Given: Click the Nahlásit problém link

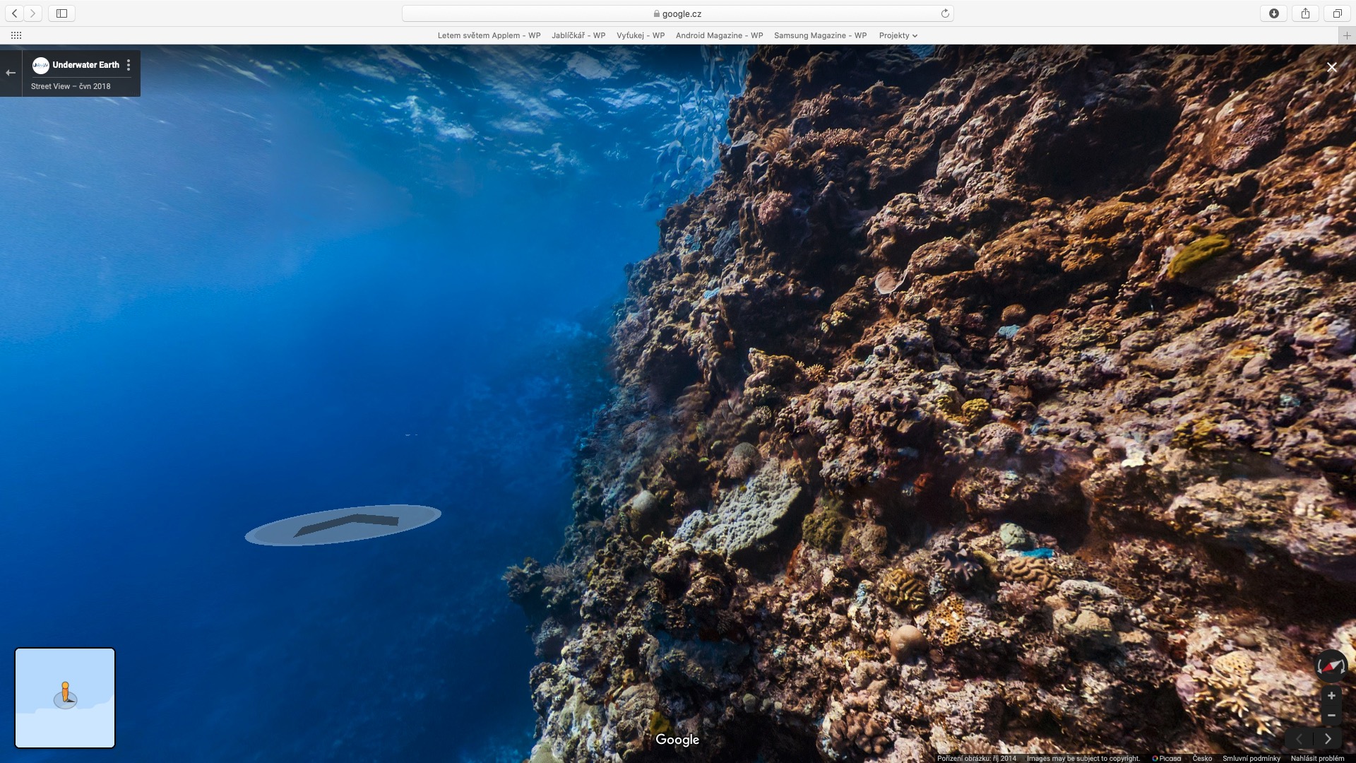Looking at the screenshot, I should (x=1317, y=758).
